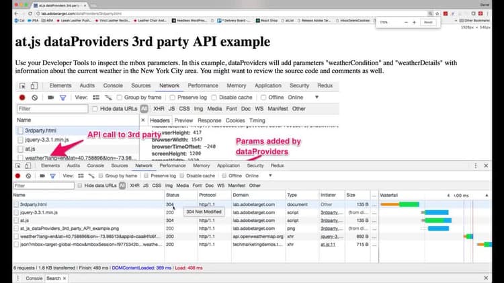Reload the browser page
Screen dimensions: 504x283
(x=30, y=13)
